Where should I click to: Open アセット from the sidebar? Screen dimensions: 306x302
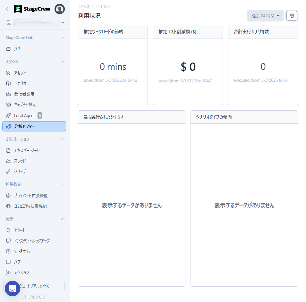pyautogui.click(x=20, y=73)
